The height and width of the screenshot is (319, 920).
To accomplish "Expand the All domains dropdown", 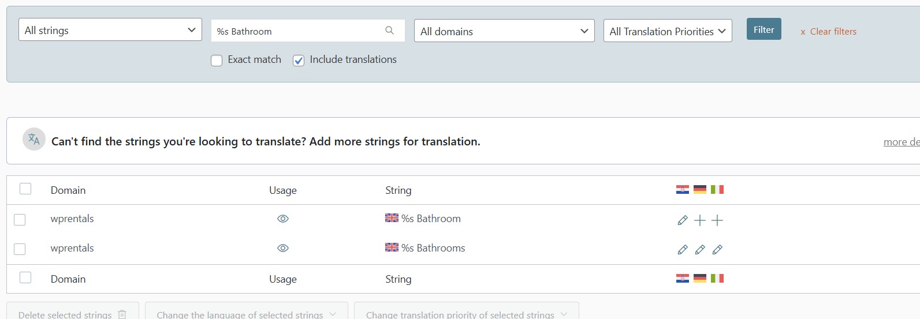I will pos(504,31).
